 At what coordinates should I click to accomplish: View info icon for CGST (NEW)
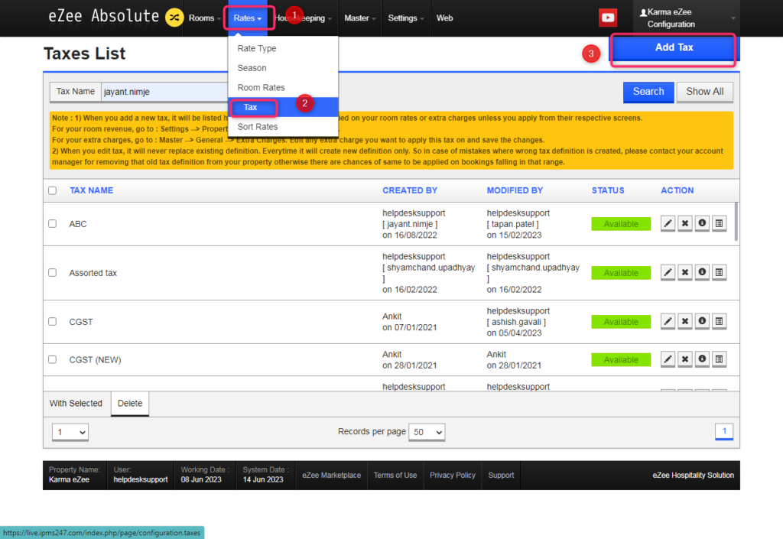point(702,359)
